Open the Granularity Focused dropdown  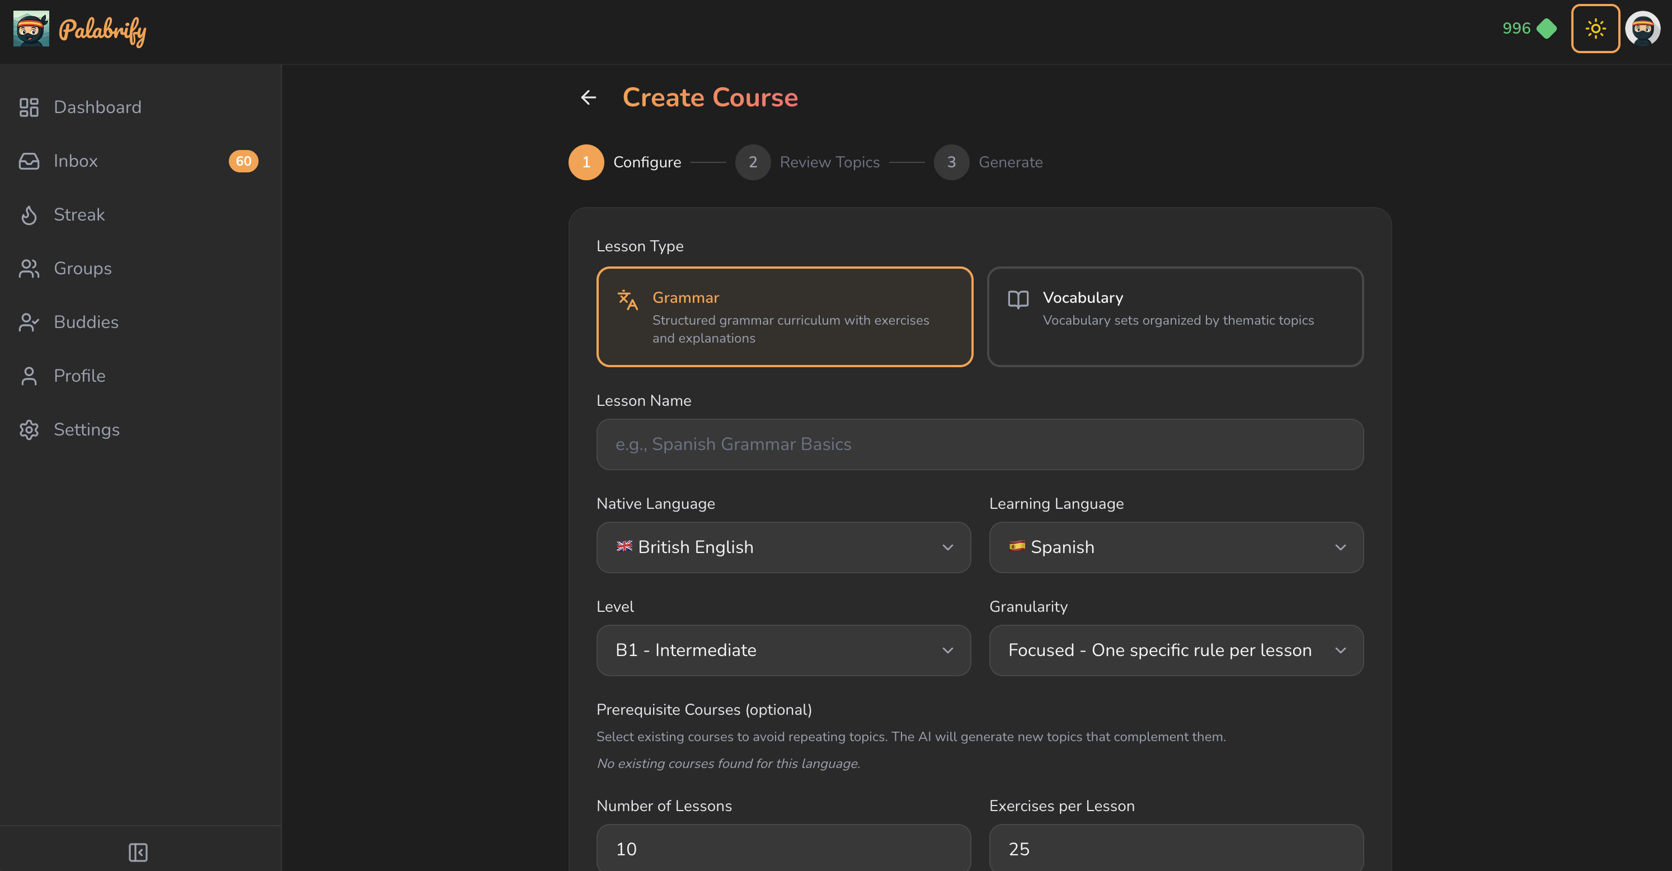pos(1176,650)
